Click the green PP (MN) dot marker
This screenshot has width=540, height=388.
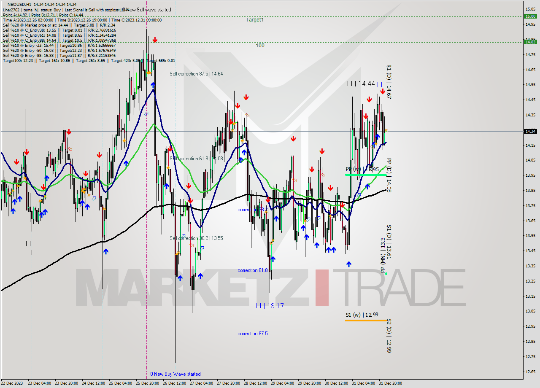pos(386,274)
